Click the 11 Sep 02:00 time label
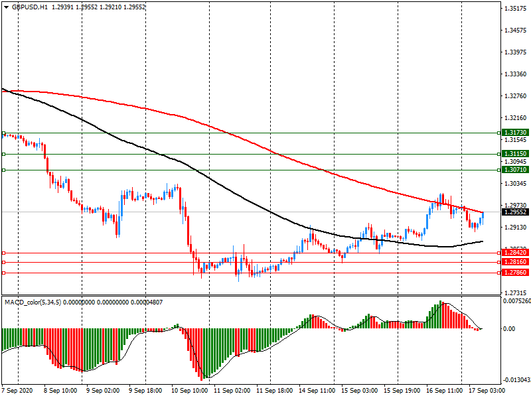 (232, 391)
